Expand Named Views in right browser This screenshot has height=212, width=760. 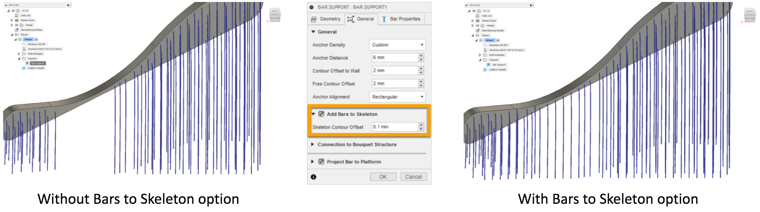pos(473,21)
